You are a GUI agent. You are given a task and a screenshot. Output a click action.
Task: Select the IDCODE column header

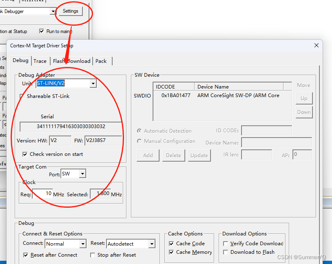(174, 87)
